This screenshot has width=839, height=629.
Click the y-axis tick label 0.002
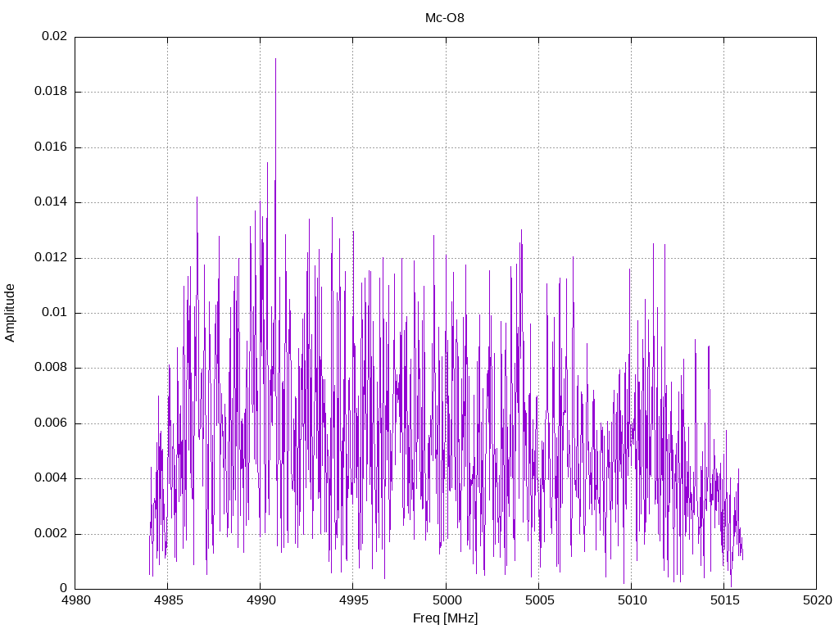point(51,534)
